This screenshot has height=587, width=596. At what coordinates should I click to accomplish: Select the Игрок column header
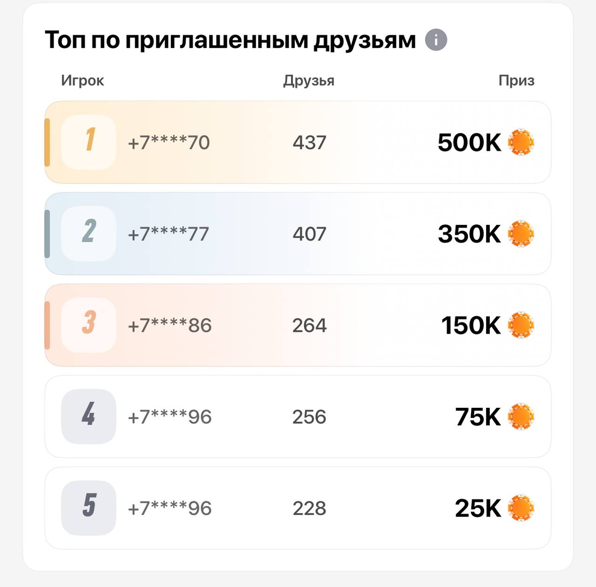(x=82, y=81)
